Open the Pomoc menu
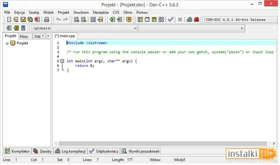 (x=142, y=13)
